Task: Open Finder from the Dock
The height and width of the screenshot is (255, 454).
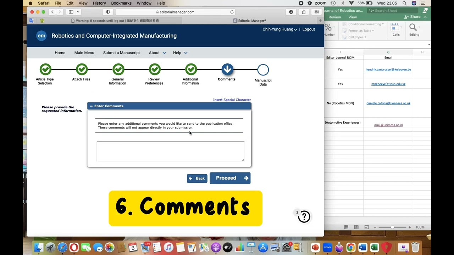Action: [x=39, y=248]
